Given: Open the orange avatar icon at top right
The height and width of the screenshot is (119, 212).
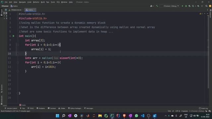Looking at the screenshot, I should [x=210, y=6].
